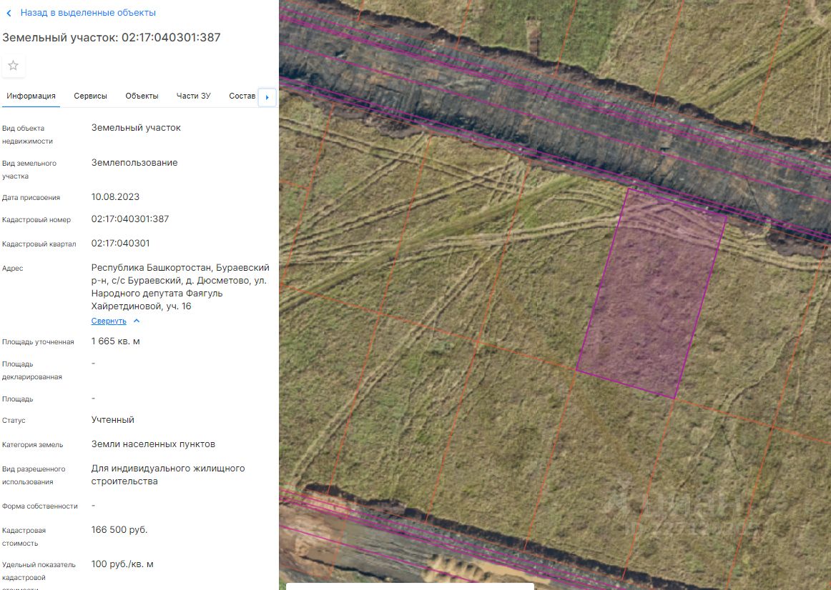Open the Состав tab

point(242,96)
